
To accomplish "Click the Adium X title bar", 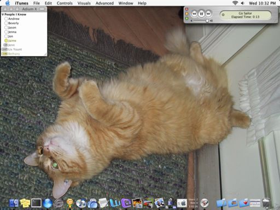I will coord(24,9).
